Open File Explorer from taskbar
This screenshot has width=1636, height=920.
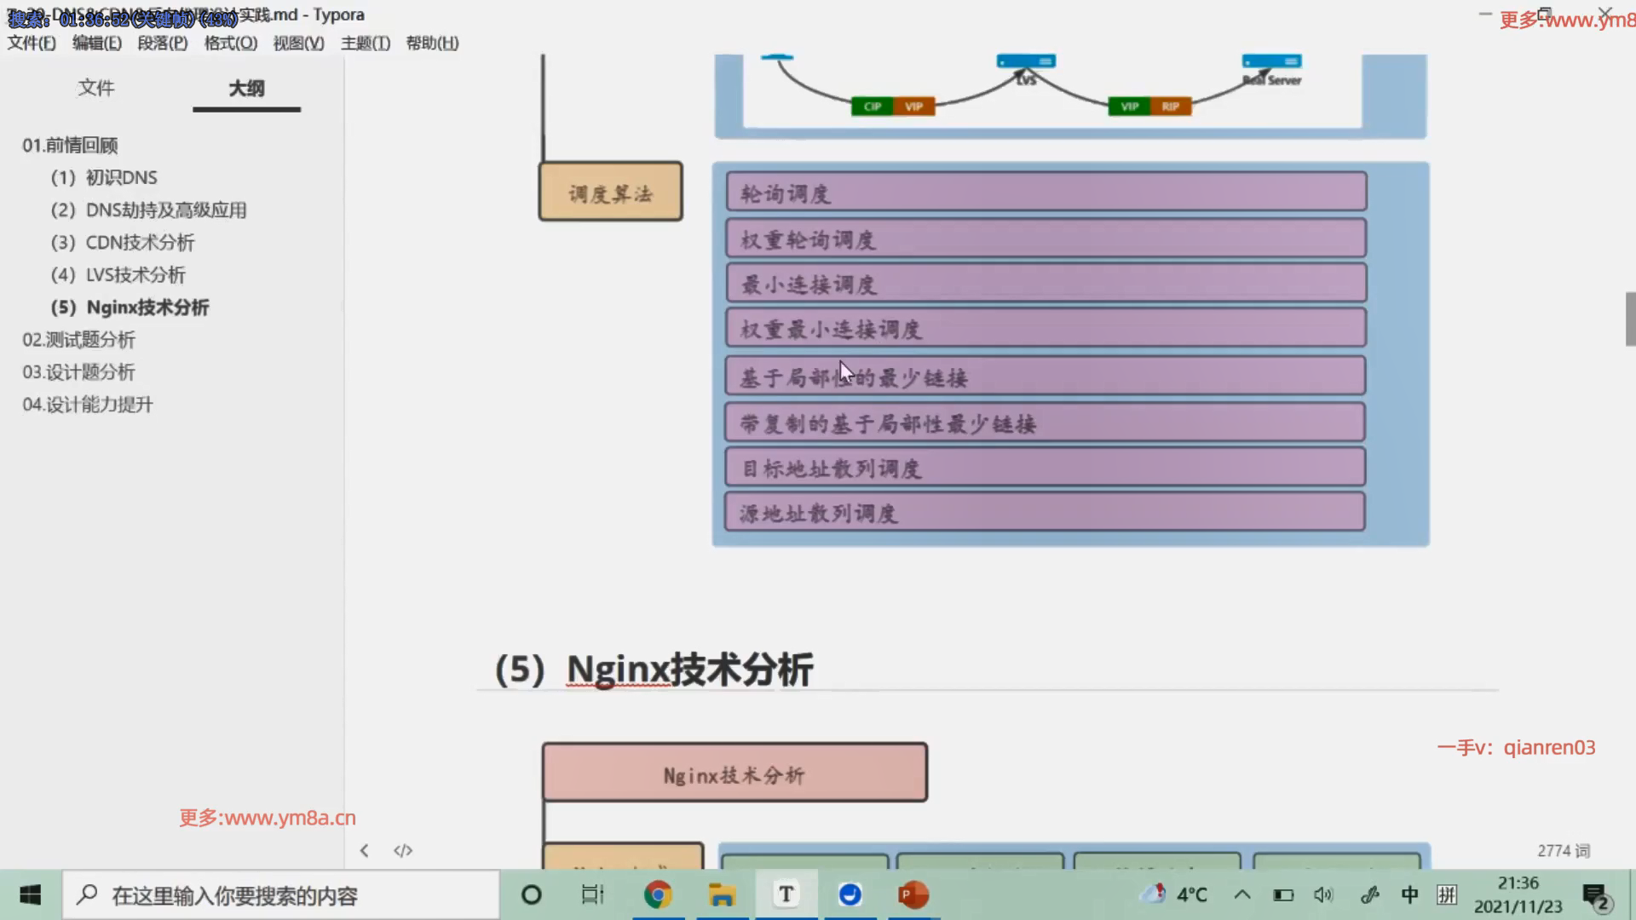722,894
